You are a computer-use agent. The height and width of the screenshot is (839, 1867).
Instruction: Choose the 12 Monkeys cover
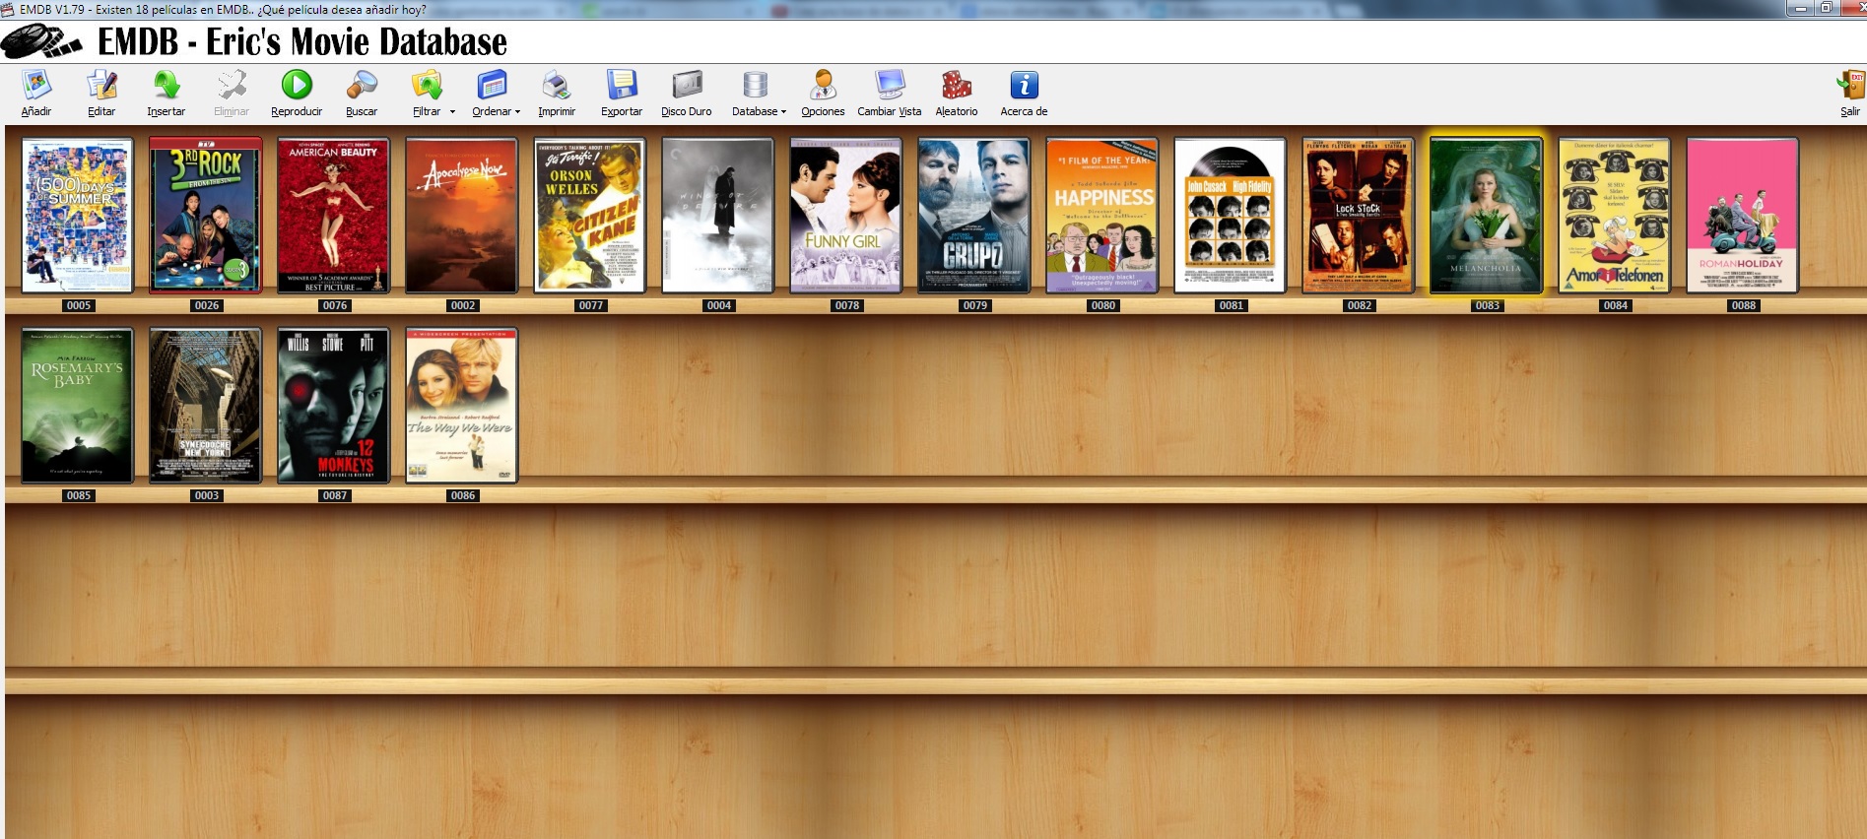(334, 405)
